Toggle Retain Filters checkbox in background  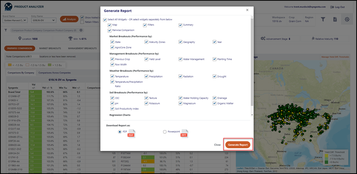click(x=82, y=22)
